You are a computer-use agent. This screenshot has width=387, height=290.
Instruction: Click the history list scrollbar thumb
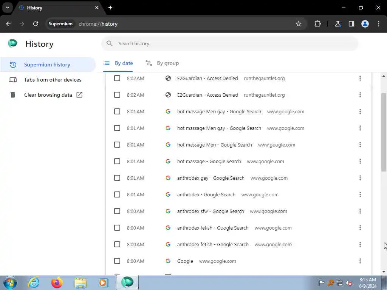click(x=384, y=133)
